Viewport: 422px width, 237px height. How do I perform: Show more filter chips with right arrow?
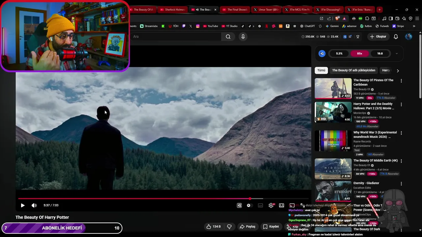click(398, 70)
